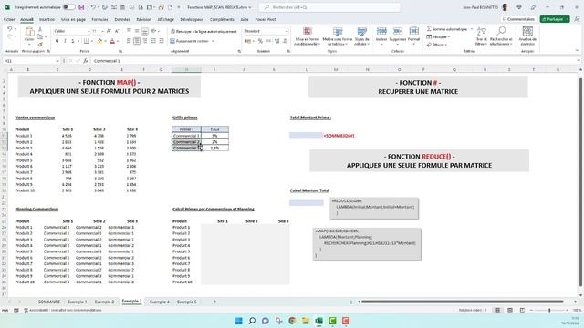Save the workbook with the floppy icon
Image resolution: width=584 pixels, height=328 pixels.
81,7
